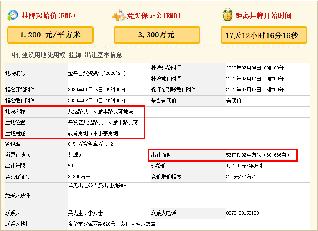Select the heading 距离挂牌开始时间
The width and height of the screenshot is (318, 231).
263,15
